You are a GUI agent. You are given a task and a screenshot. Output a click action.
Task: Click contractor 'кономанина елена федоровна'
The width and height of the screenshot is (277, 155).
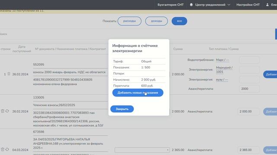55,84
